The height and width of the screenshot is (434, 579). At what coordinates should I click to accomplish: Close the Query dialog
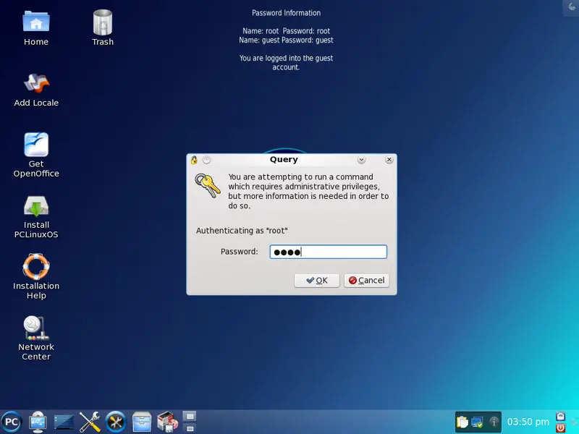pos(389,160)
